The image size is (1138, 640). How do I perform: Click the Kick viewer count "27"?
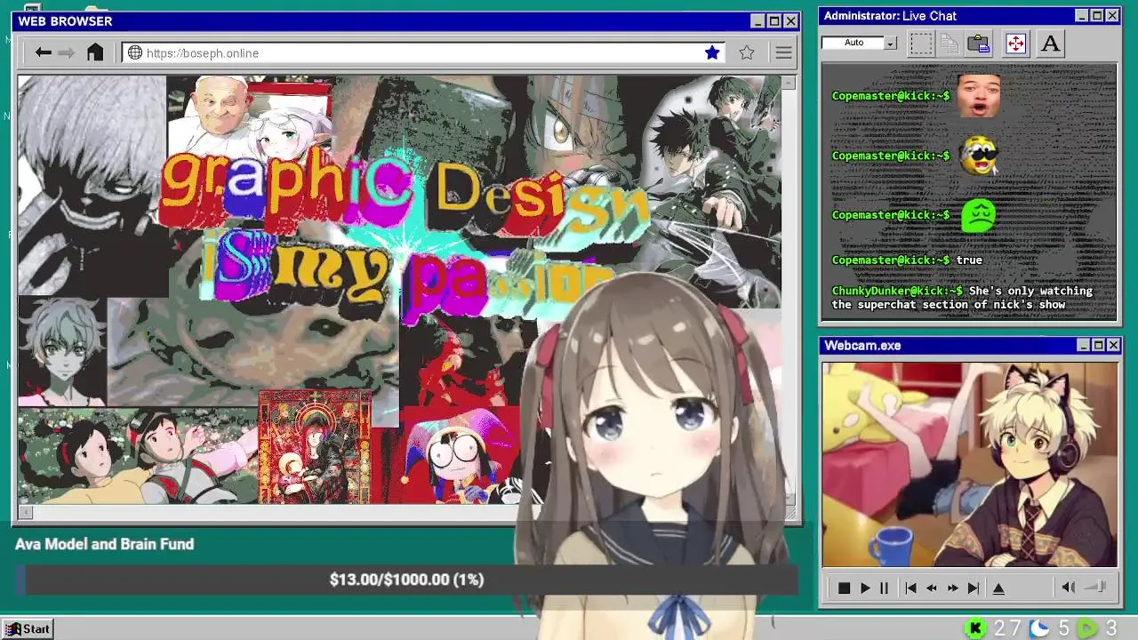pyautogui.click(x=1007, y=628)
